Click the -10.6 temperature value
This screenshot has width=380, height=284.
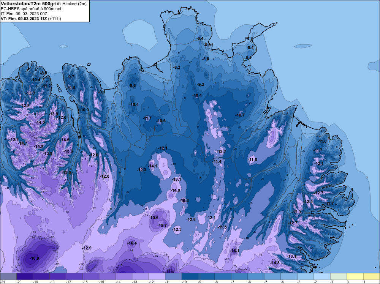(161, 121)
